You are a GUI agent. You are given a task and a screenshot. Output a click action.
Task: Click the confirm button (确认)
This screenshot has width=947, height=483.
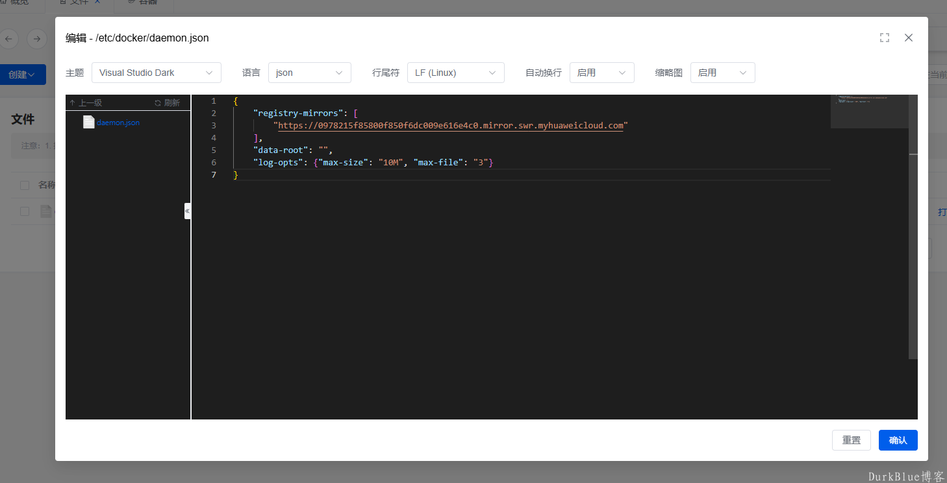tap(898, 440)
